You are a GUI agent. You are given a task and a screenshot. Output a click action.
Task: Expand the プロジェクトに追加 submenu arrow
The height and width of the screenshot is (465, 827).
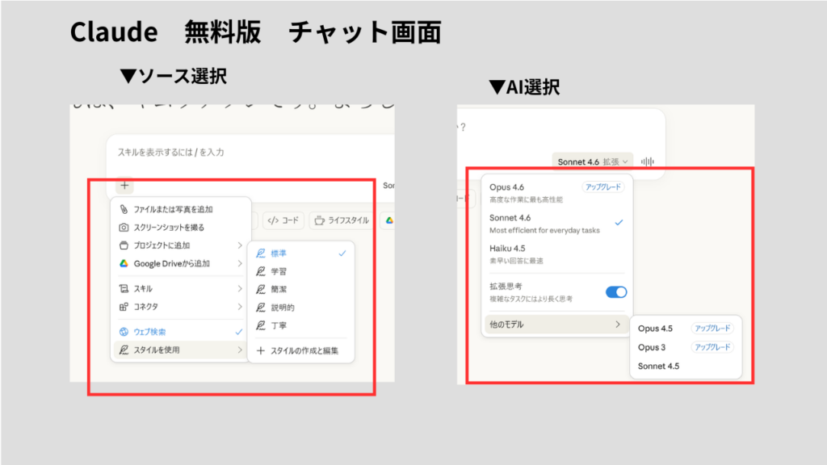click(239, 245)
